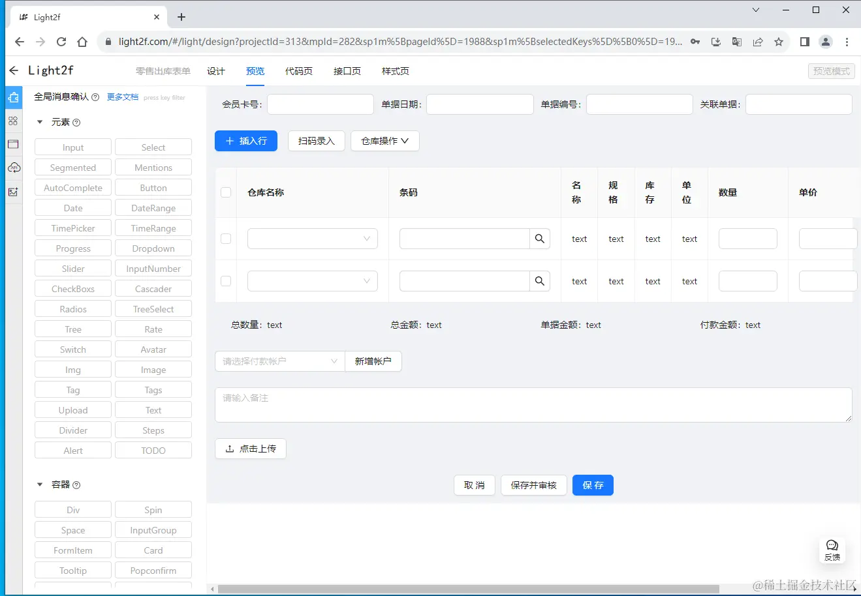This screenshot has width=861, height=596.
Task: Tick the checkbox in the first table row
Action: point(226,239)
